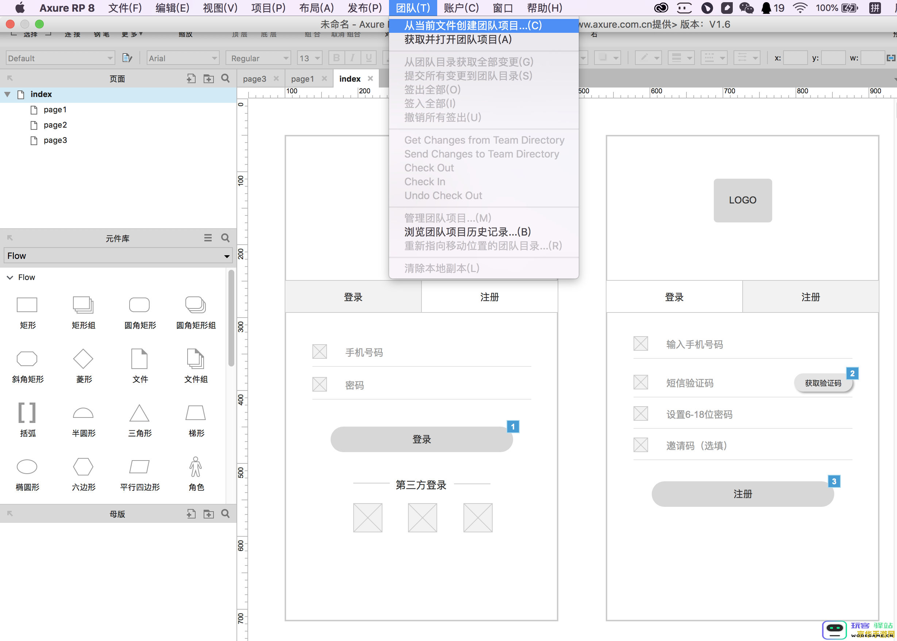Toggle bold text formatting
This screenshot has width=897, height=641.
click(x=336, y=58)
